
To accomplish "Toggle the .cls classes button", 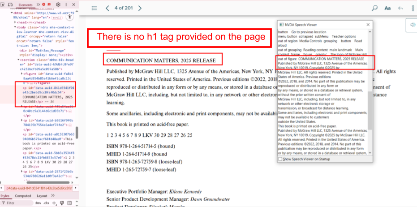I will 46,203.
